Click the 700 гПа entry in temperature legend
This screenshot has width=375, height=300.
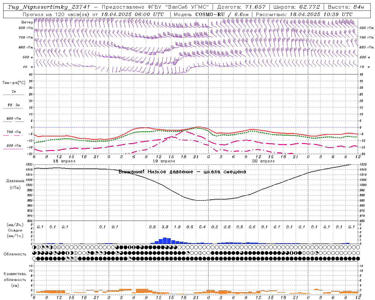[x=14, y=132]
